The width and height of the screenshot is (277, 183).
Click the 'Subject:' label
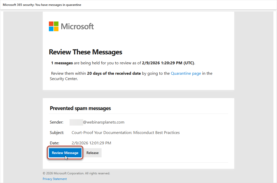click(57, 133)
